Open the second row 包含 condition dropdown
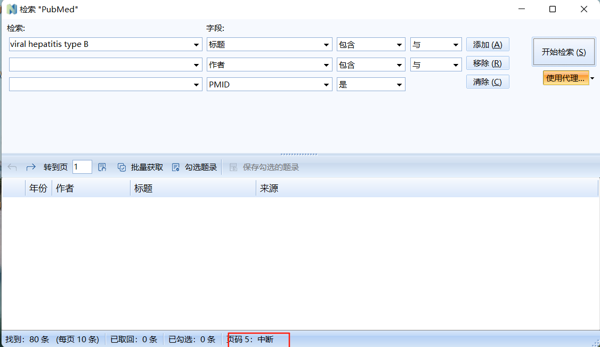 (x=399, y=65)
